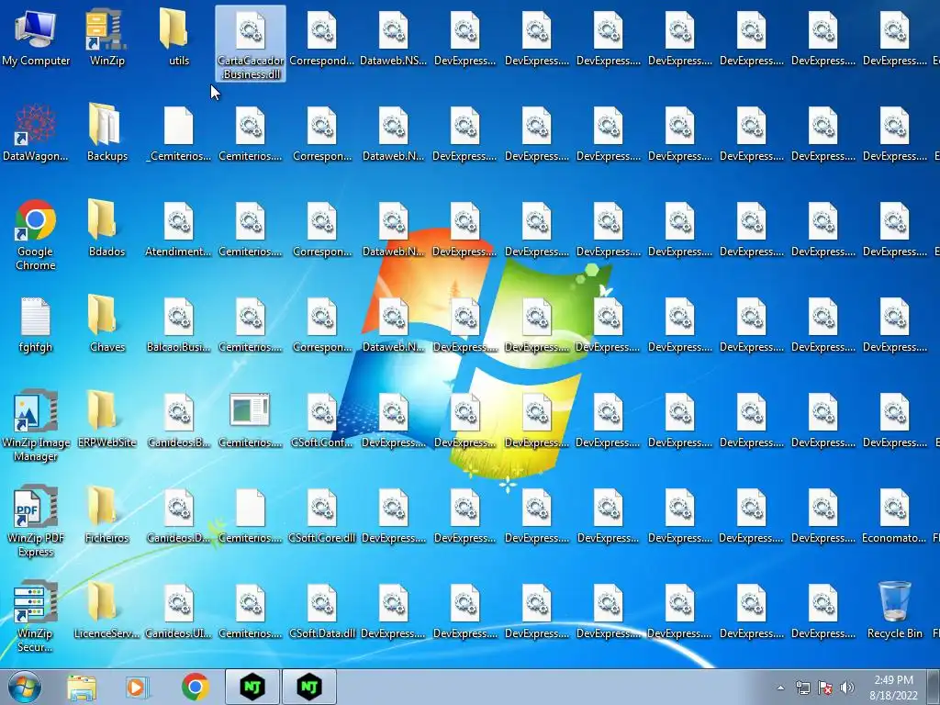Image resolution: width=940 pixels, height=705 pixels.
Task: Click the Dataweb.NS... dll file
Action: pyautogui.click(x=393, y=39)
